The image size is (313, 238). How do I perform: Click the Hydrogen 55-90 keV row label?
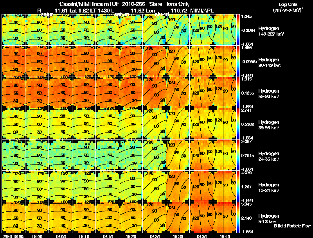pyautogui.click(x=269, y=94)
